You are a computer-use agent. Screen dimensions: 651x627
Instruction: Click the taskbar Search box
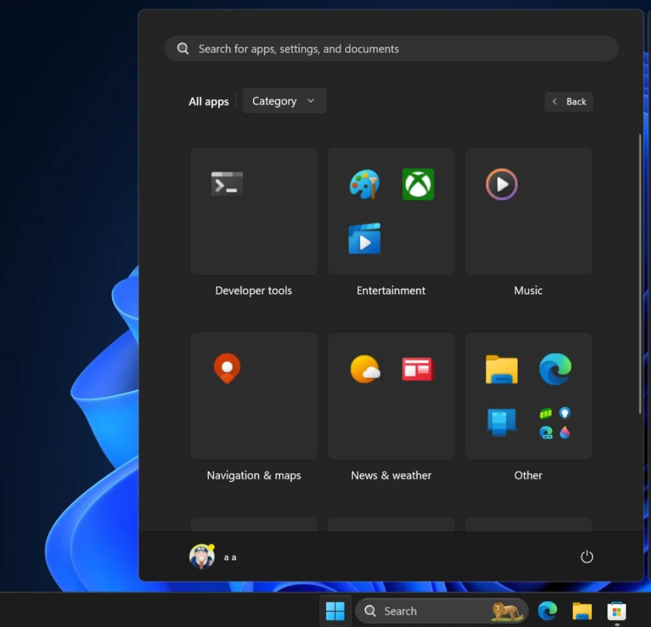(442, 611)
